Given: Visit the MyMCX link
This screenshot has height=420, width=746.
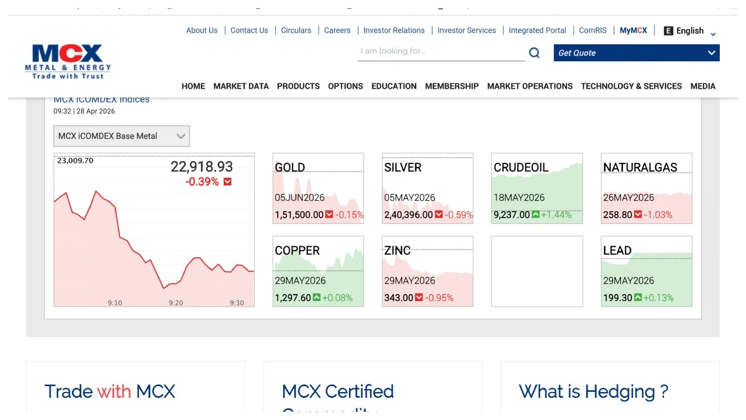Looking at the screenshot, I should (633, 30).
